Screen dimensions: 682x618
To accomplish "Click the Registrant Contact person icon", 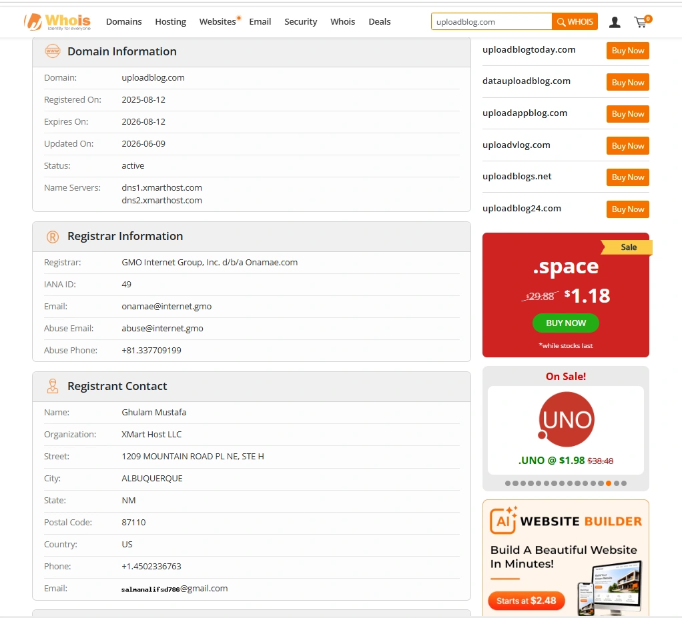I will [x=53, y=387].
